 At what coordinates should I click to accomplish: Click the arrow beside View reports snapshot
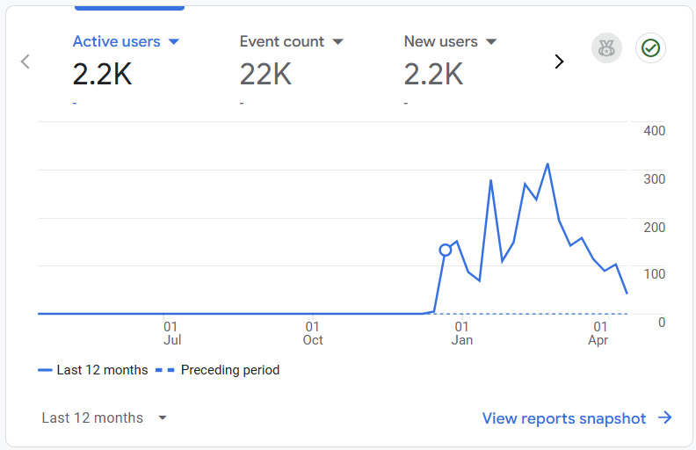click(x=665, y=418)
